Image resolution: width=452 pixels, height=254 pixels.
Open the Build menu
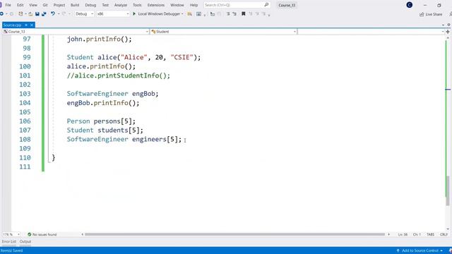[x=75, y=5]
